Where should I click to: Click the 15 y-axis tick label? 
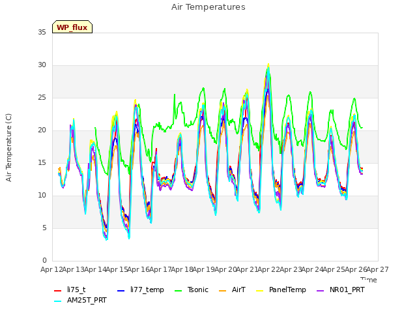coord(42,162)
